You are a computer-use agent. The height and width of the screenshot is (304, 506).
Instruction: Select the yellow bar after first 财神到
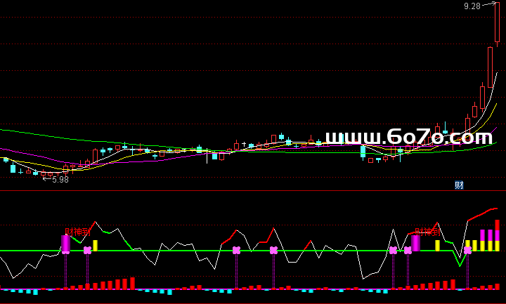(95, 245)
